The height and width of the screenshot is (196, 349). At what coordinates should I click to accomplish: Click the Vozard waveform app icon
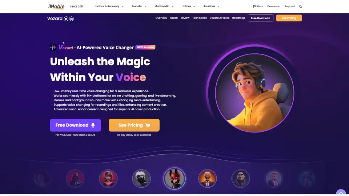coord(53,47)
